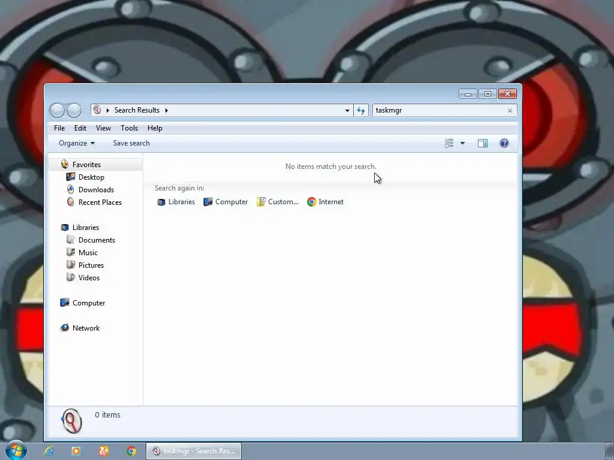Select Pictures text under Libraries

91,265
